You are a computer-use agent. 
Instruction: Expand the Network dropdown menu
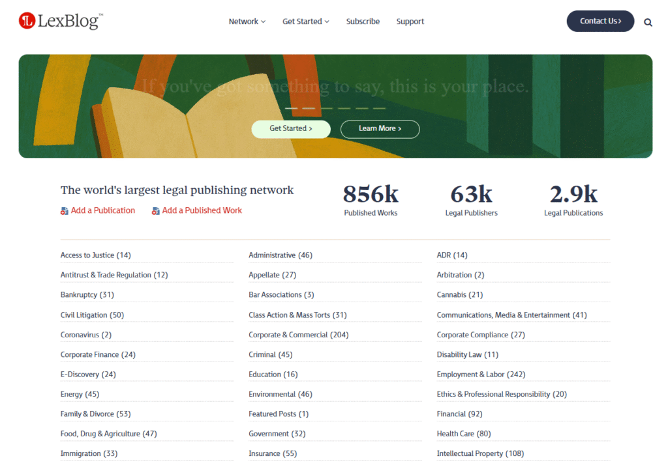pos(247,21)
